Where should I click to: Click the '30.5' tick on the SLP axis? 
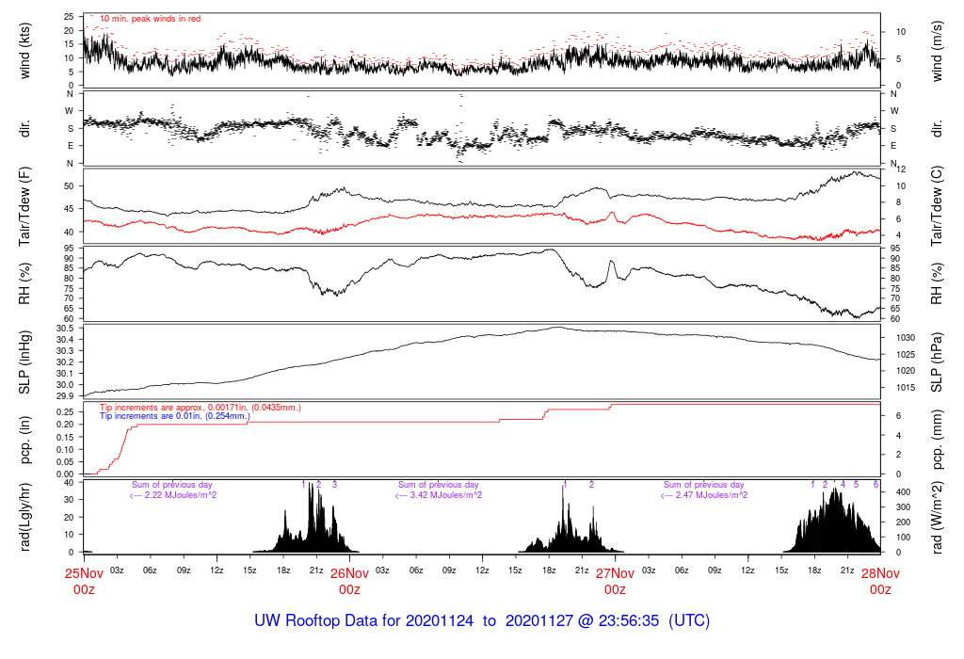tap(65, 329)
